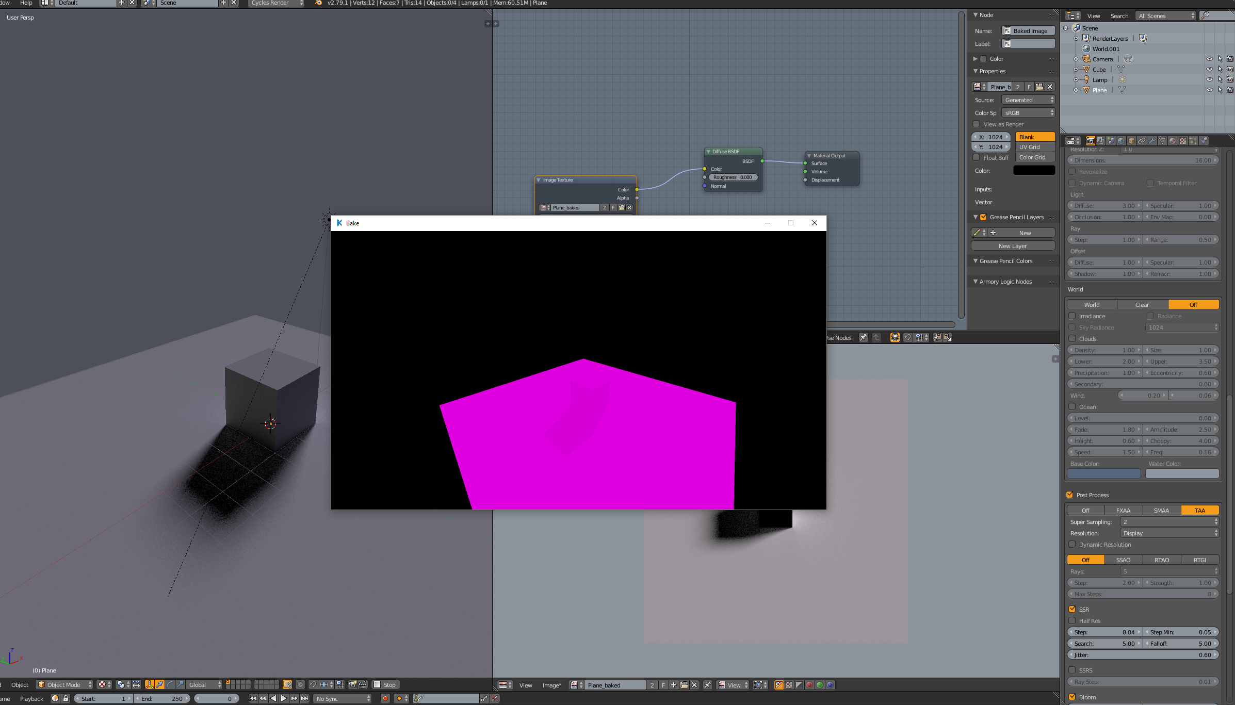Select the Object constraints wrench icon
Screen dimensions: 1235x705
pos(1152,140)
